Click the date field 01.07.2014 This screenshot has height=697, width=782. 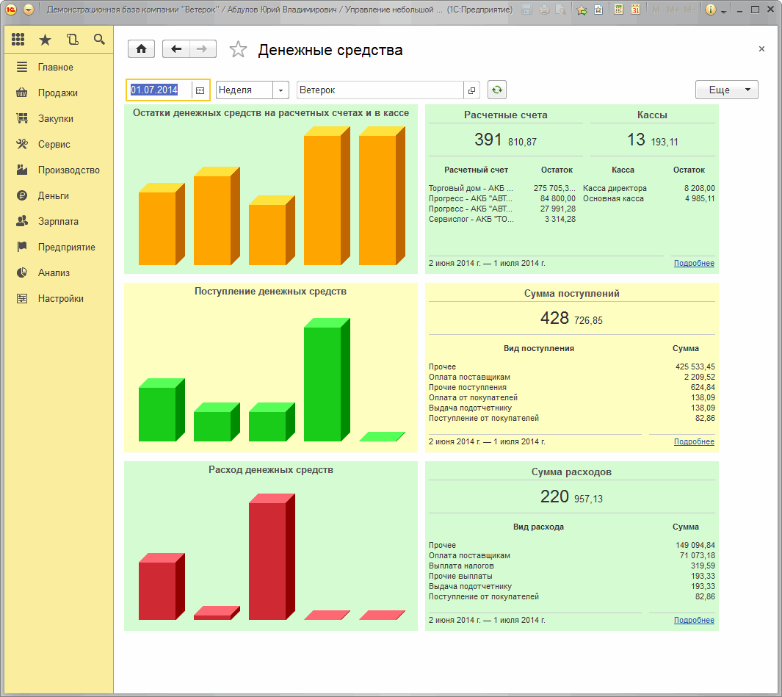point(159,90)
